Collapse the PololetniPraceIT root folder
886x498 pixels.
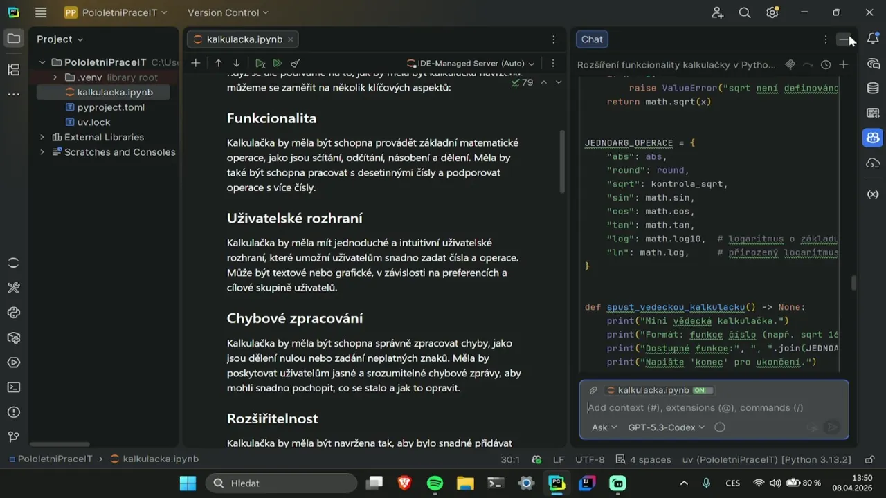[42, 62]
